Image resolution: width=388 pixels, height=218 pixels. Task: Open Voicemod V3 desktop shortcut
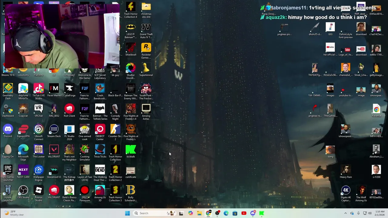(x=54, y=172)
